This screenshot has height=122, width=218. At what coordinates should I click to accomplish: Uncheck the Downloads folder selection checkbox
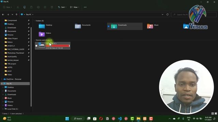(x=108, y=26)
